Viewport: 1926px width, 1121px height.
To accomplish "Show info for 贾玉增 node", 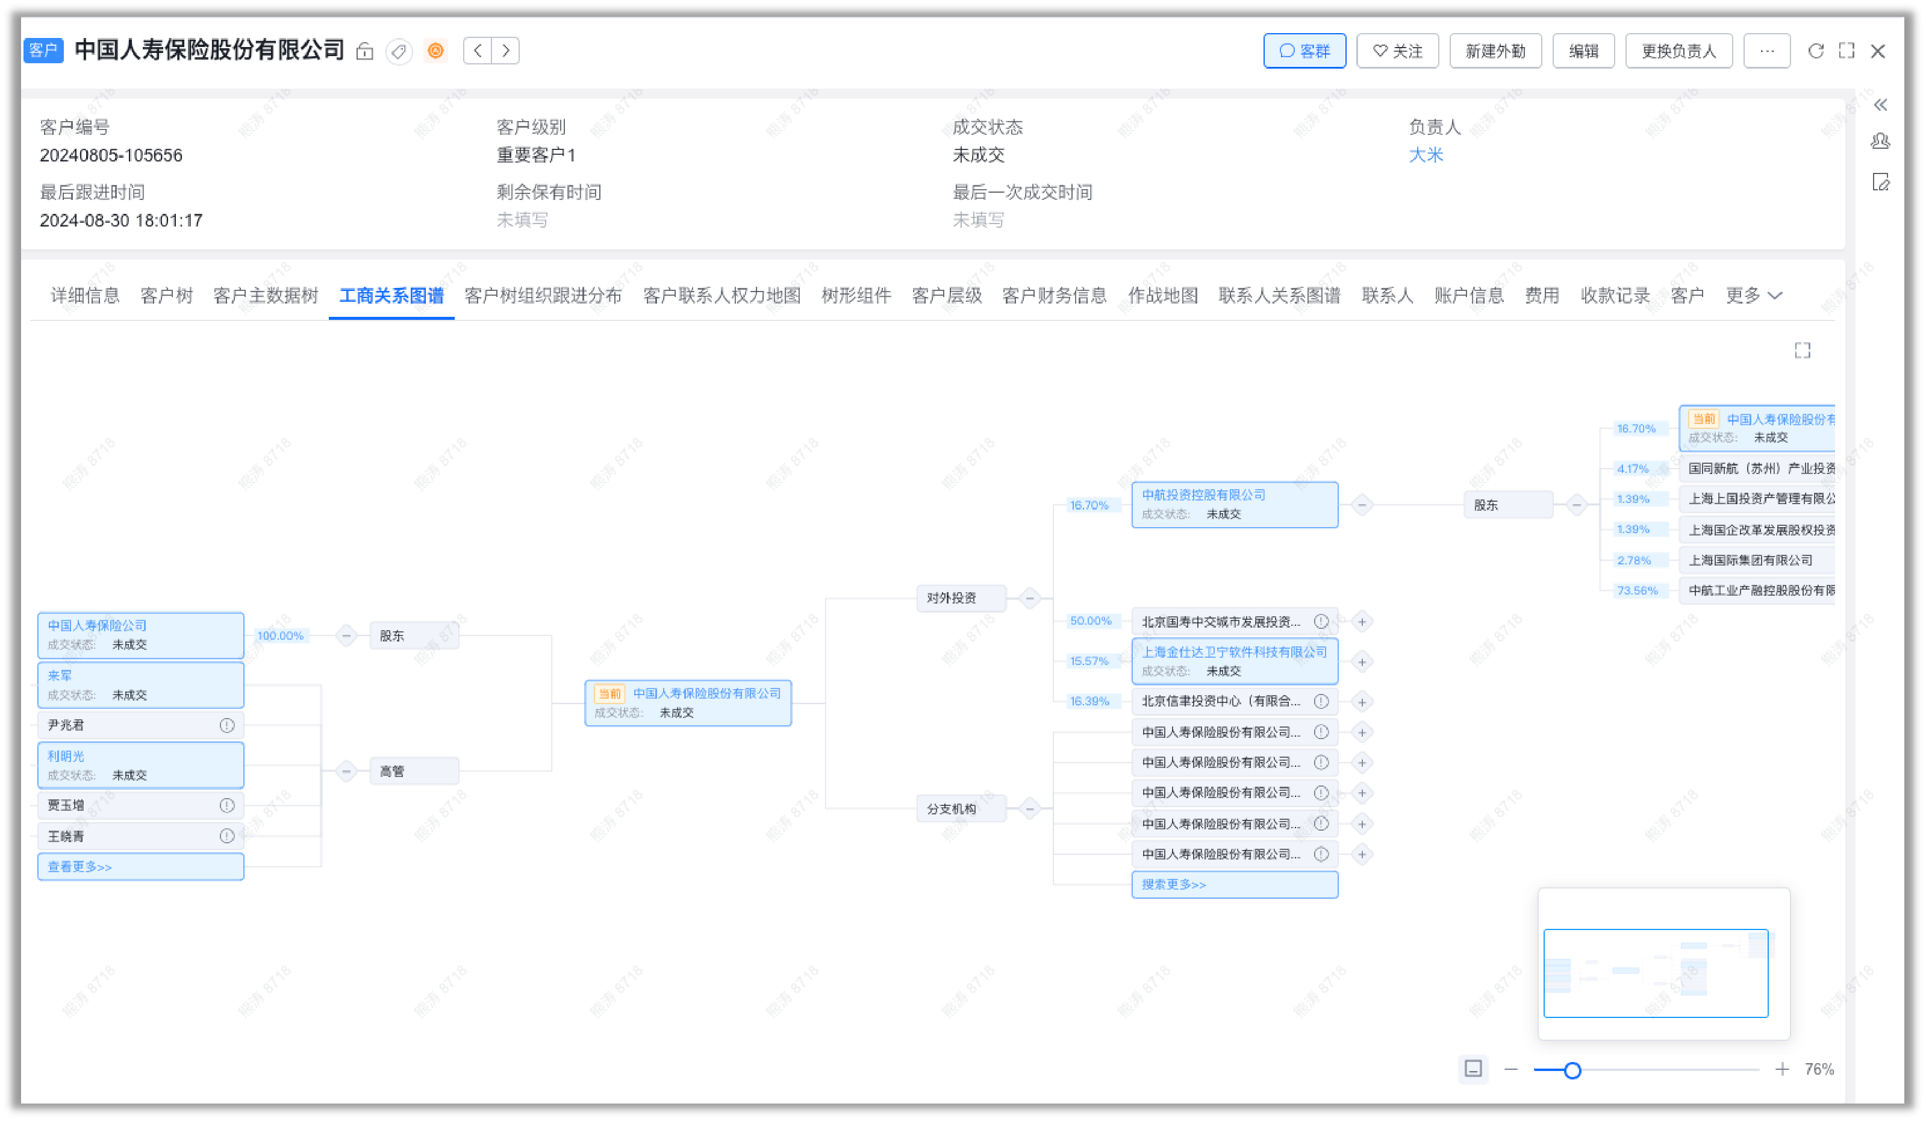I will 227,805.
